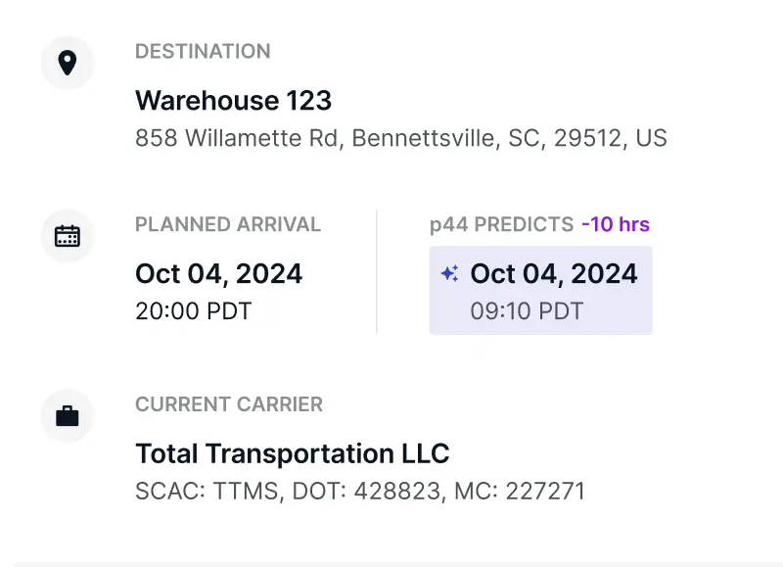Click the 20:00 PDT planned time
The image size is (783, 567).
click(x=193, y=311)
